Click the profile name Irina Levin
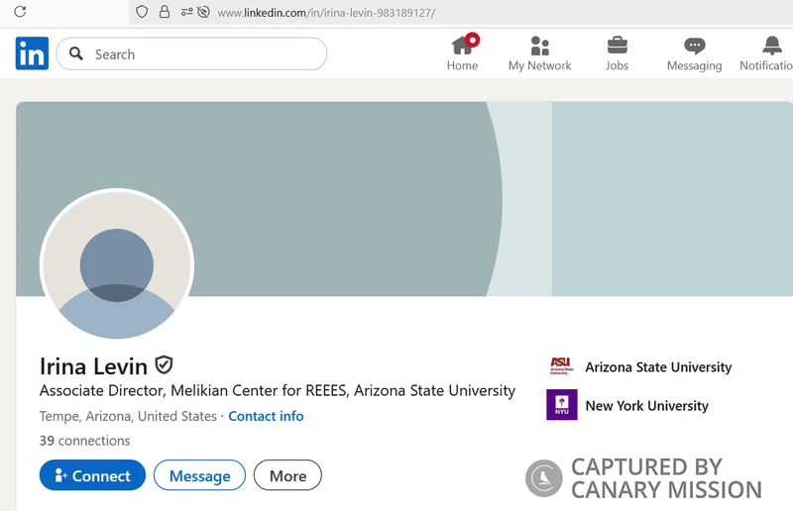The width and height of the screenshot is (793, 511). (x=93, y=366)
